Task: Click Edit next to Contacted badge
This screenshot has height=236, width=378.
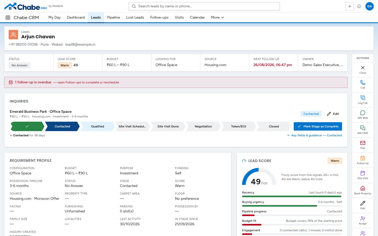Action: 333,114
